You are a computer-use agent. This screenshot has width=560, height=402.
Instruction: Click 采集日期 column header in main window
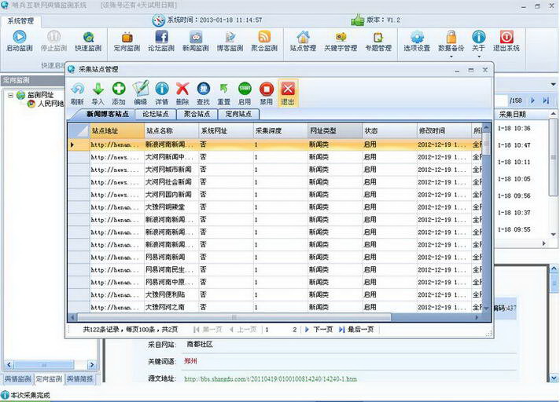512,115
